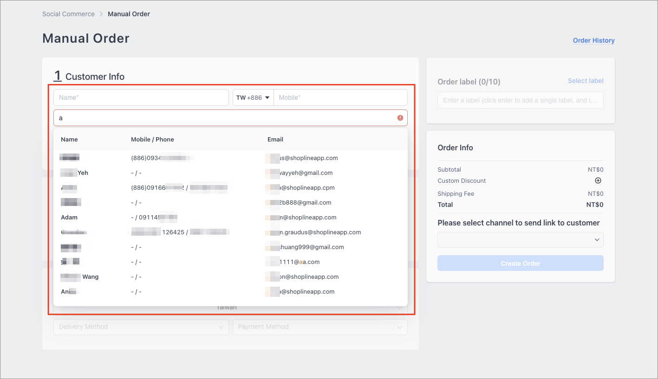
Task: Click the Subtotal NT$0 value
Action: point(595,169)
